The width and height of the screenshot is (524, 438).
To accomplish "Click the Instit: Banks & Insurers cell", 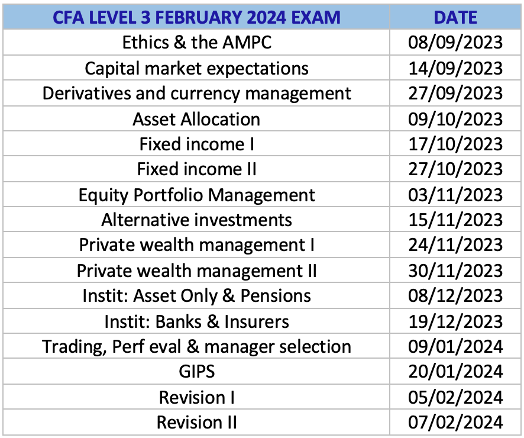I will (196, 321).
